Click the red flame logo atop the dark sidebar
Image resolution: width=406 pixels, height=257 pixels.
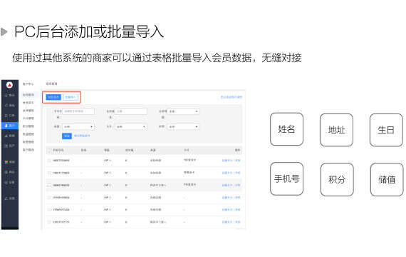tap(9, 85)
